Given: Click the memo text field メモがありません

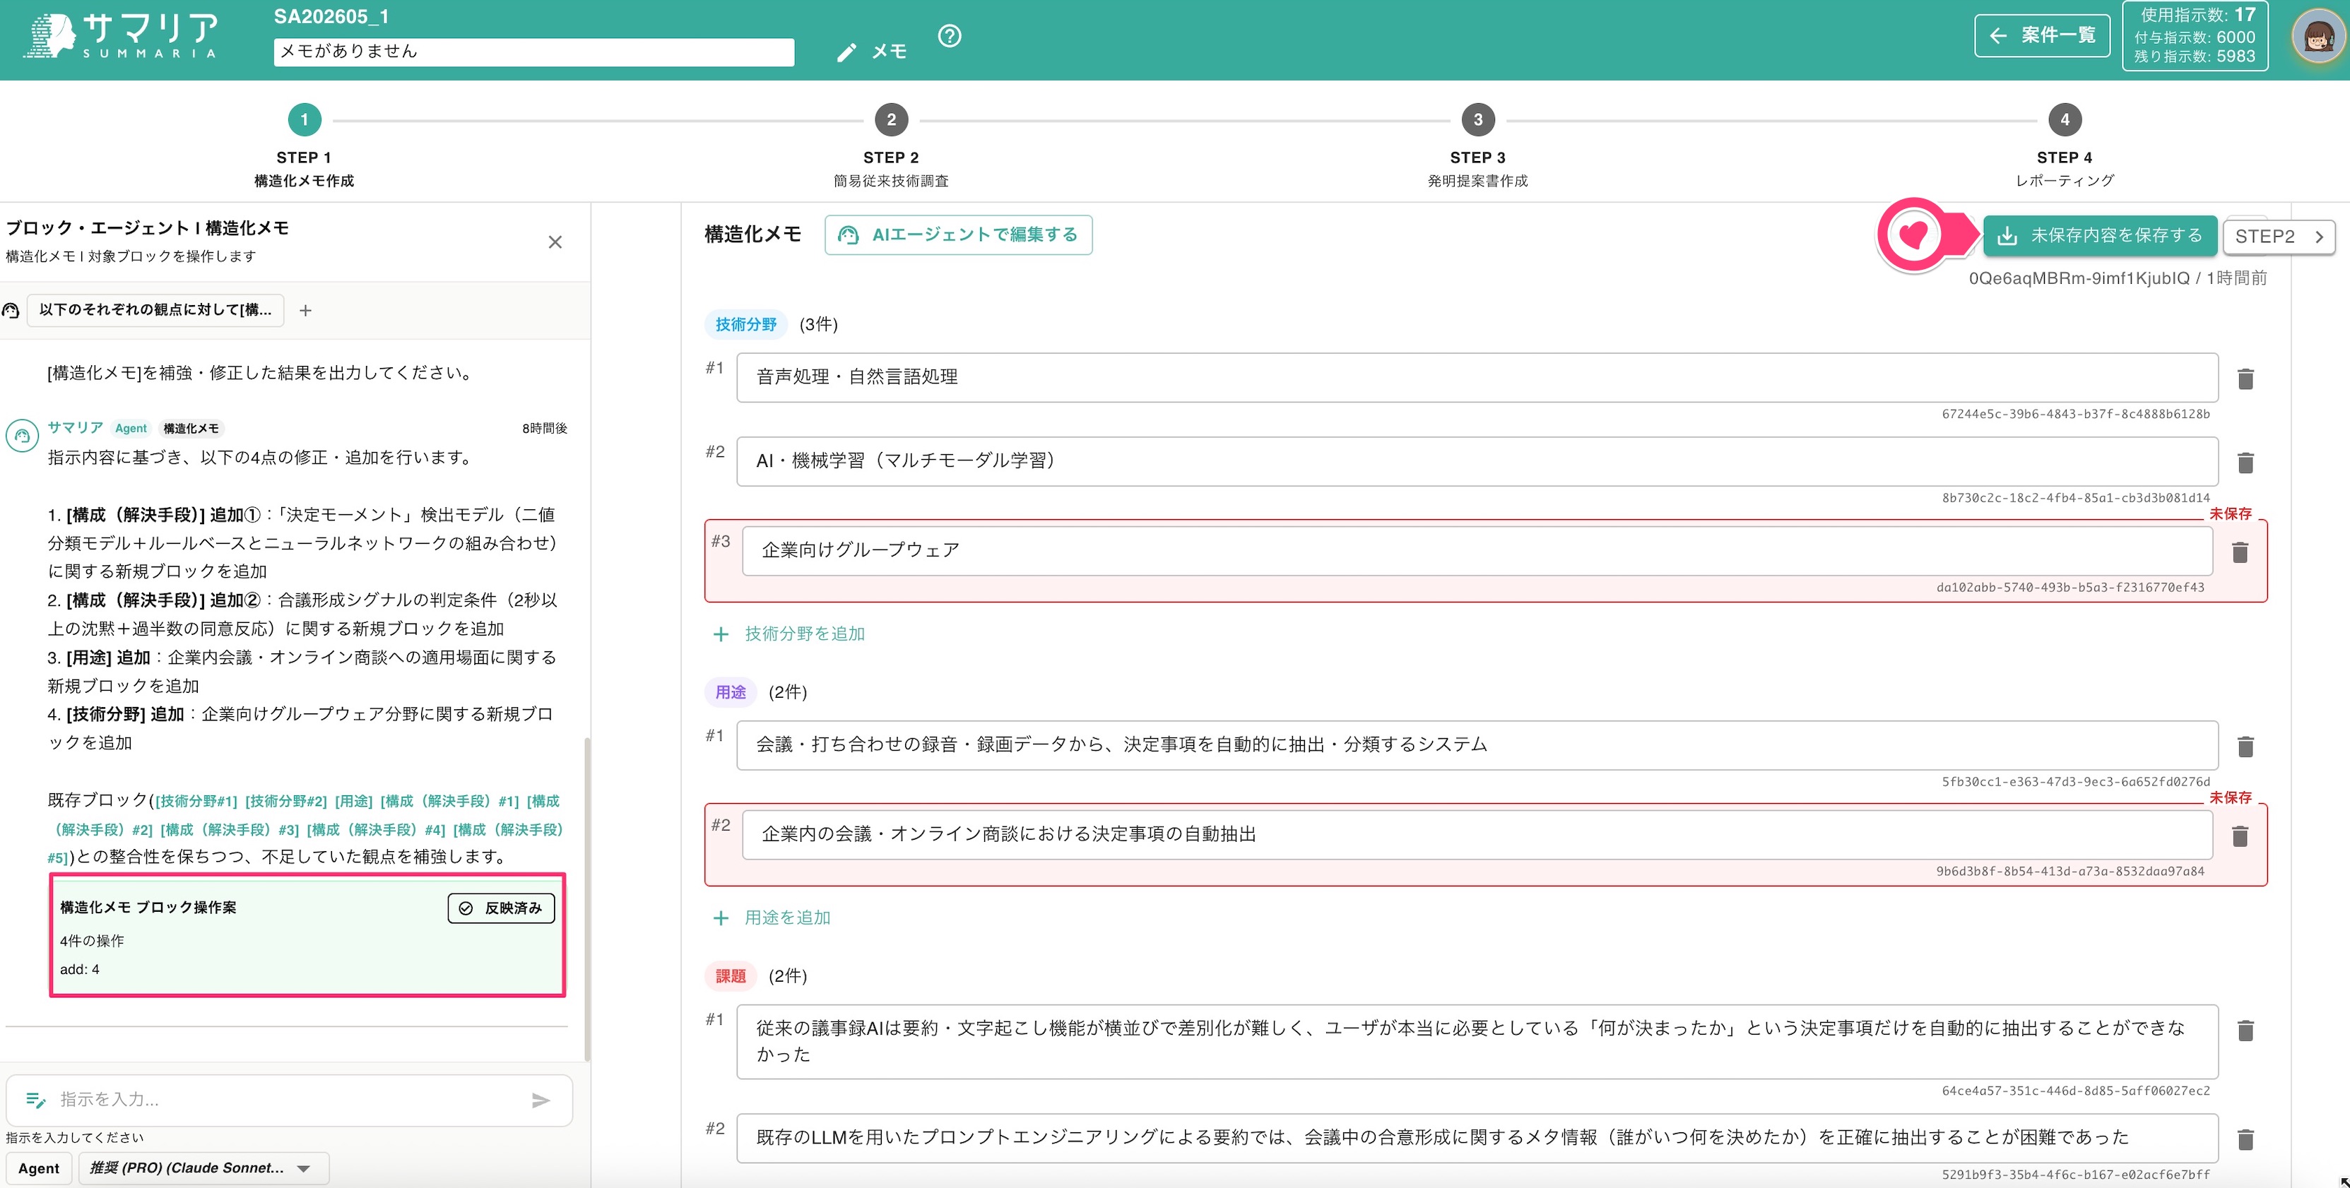Looking at the screenshot, I should 533,51.
